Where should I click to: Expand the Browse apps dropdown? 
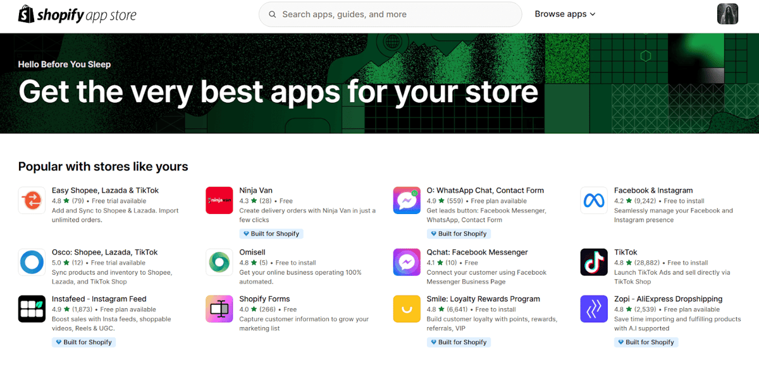[565, 14]
